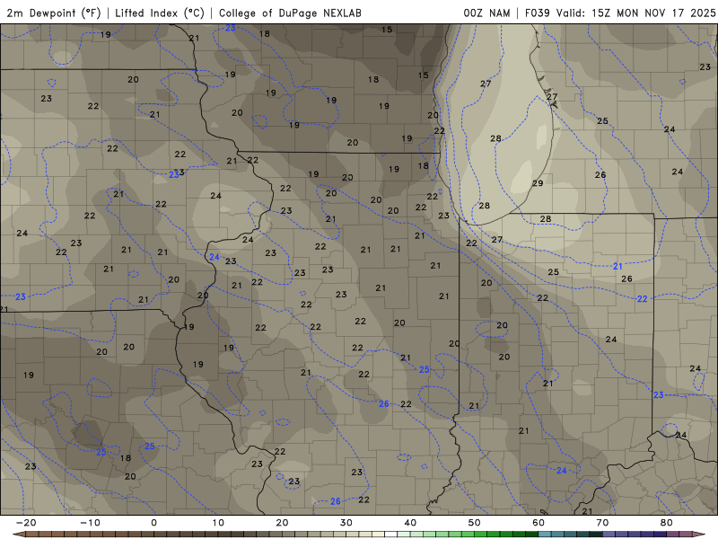Click the "80" label under the colorbar
The width and height of the screenshot is (718, 539).
[667, 523]
